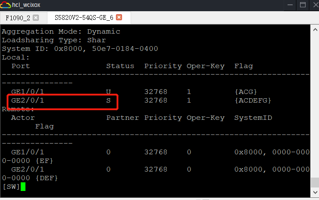Click the scrollbar up arrow
Screen dimensions: 319x200
pos(315,30)
